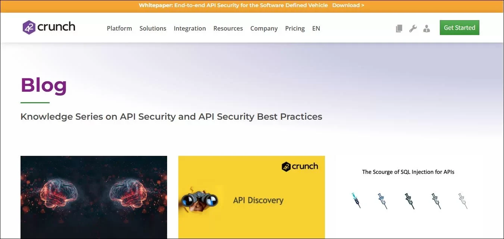Image resolution: width=504 pixels, height=239 pixels.
Task: Open the API Discovery blog post
Action: pyautogui.click(x=251, y=197)
